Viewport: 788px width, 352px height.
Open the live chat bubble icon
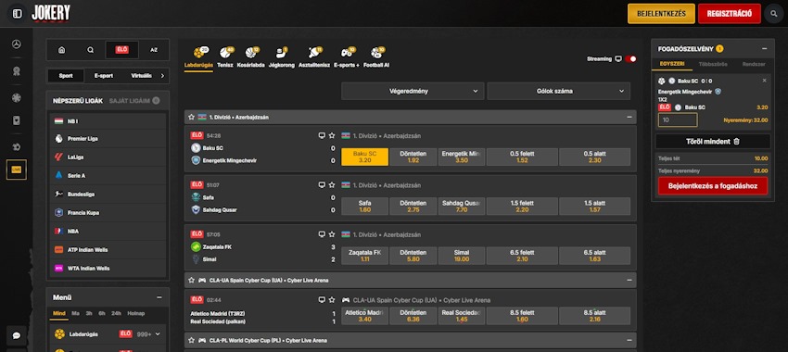point(16,335)
